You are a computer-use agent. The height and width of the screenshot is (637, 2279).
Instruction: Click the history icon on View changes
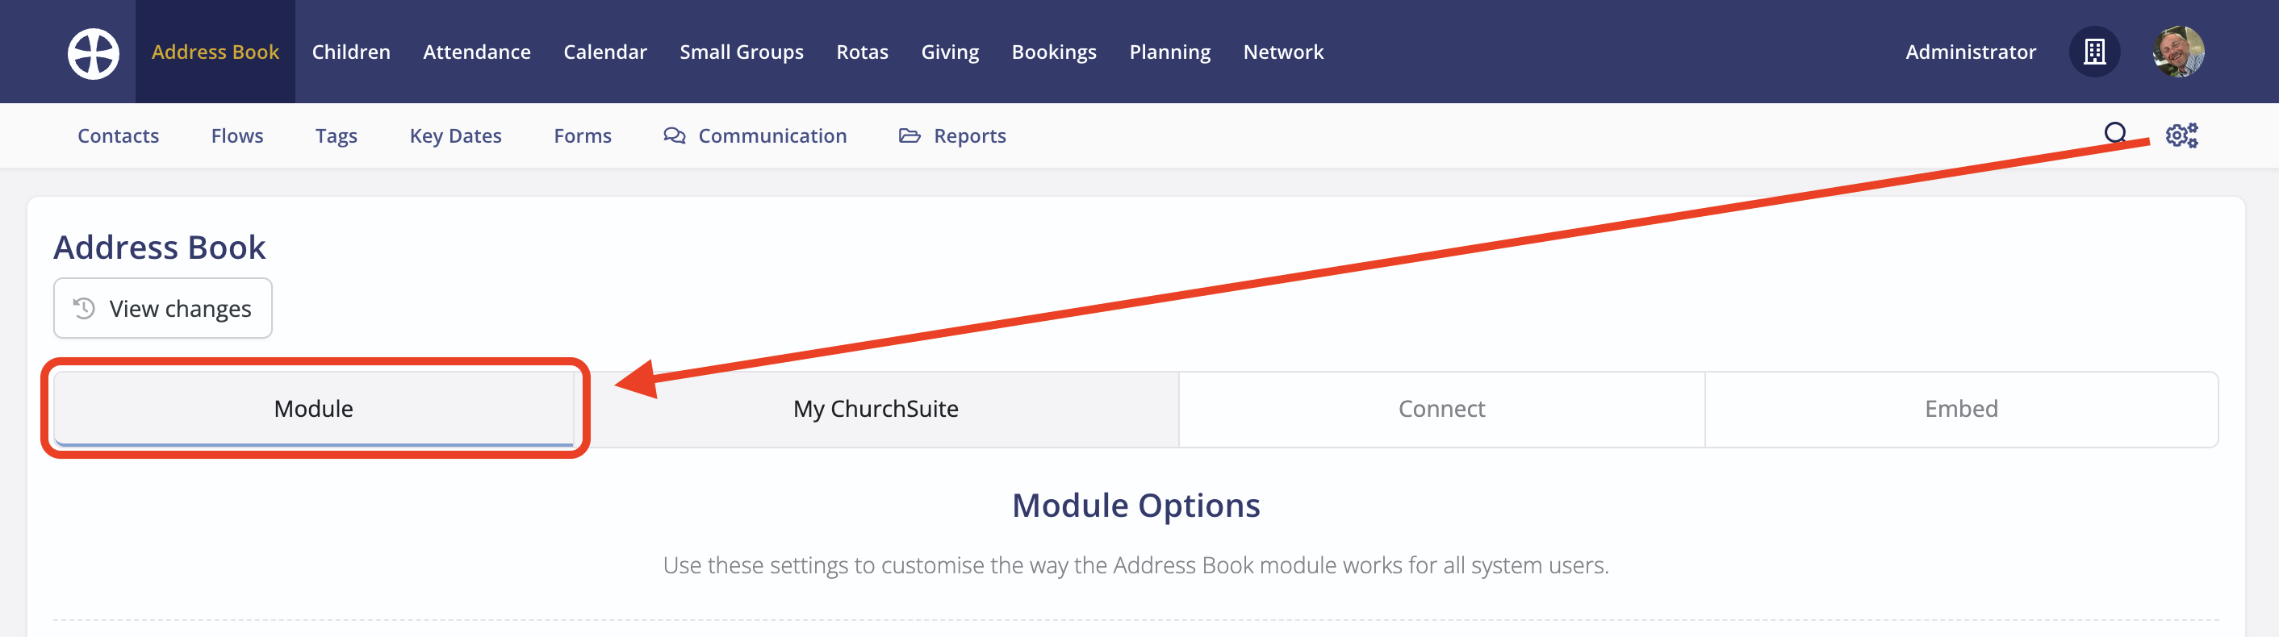pyautogui.click(x=84, y=308)
